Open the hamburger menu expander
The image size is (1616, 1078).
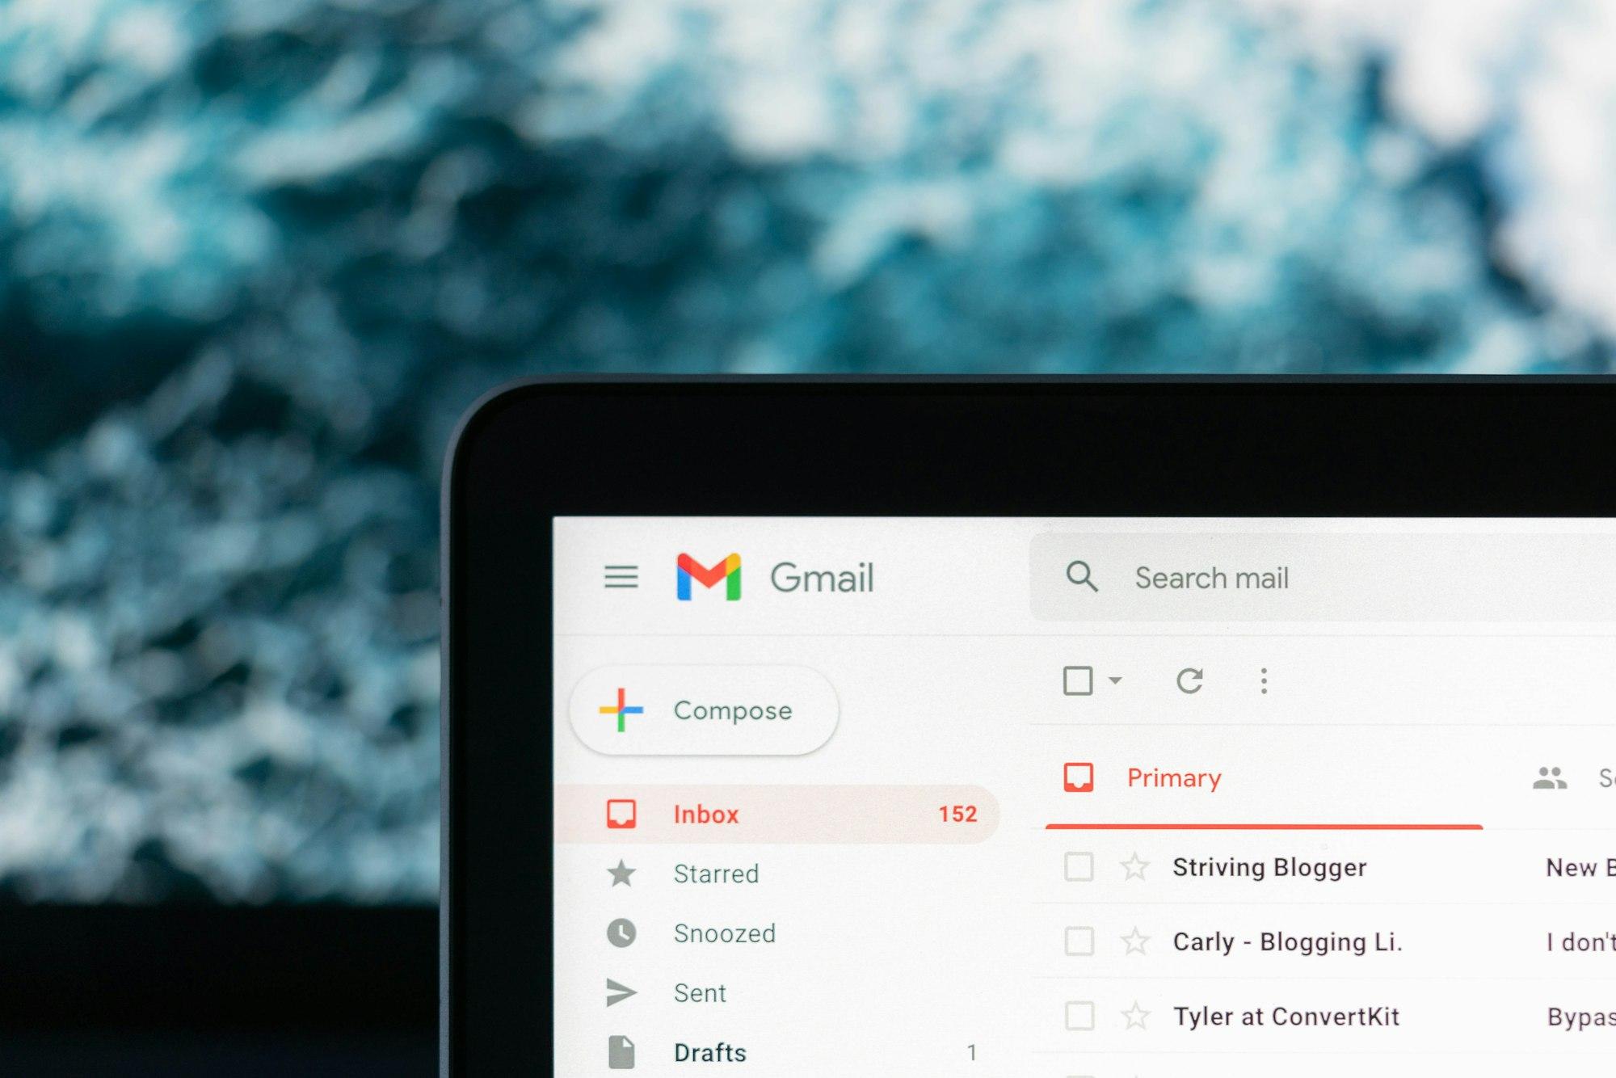tap(621, 576)
